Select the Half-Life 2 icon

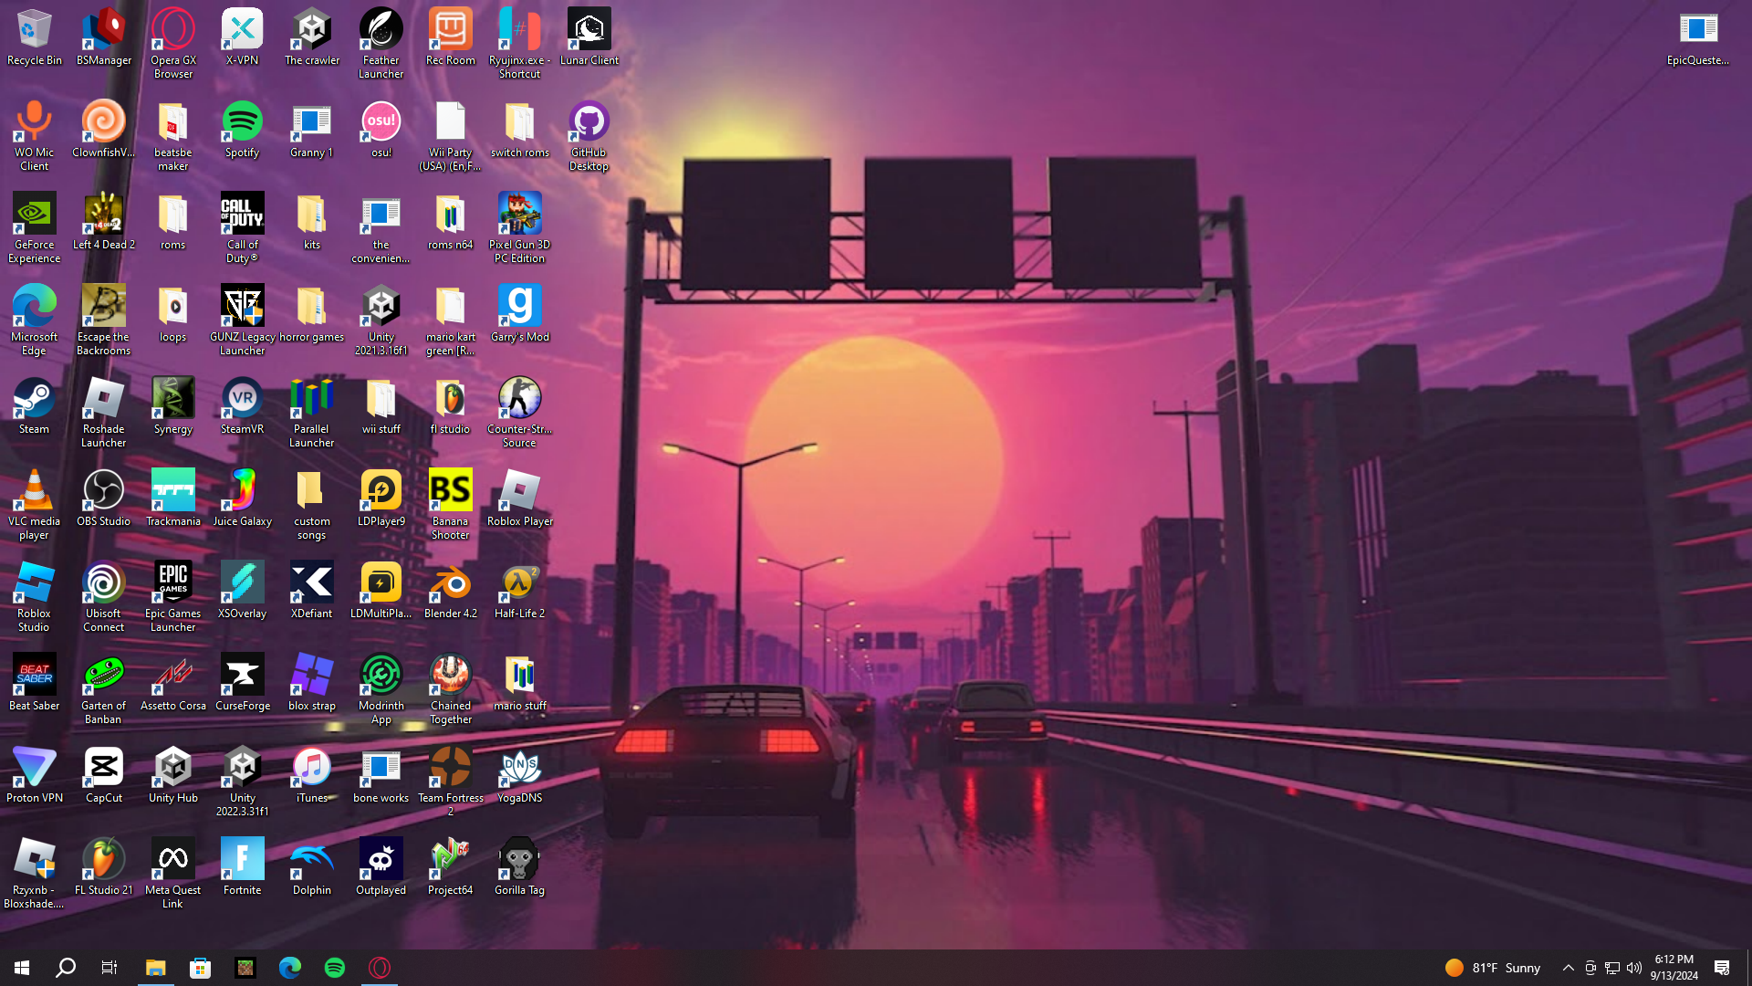coord(520,591)
